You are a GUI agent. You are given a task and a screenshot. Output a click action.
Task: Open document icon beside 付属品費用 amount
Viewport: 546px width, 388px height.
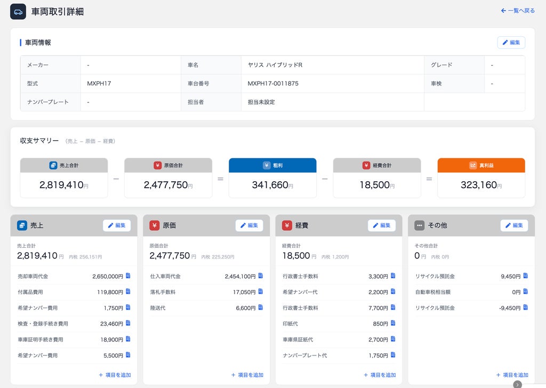pos(128,291)
